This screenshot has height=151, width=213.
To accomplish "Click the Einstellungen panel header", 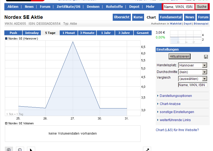I will pos(182,49).
